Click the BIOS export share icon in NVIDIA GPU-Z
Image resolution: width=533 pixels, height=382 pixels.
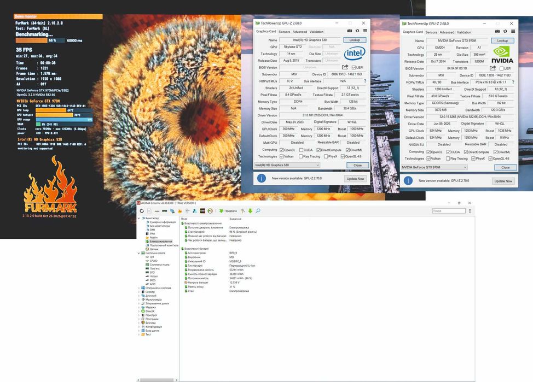493,68
